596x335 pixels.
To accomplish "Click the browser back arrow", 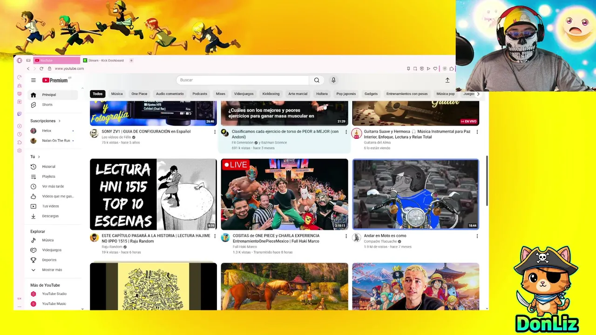I will pyautogui.click(x=28, y=68).
